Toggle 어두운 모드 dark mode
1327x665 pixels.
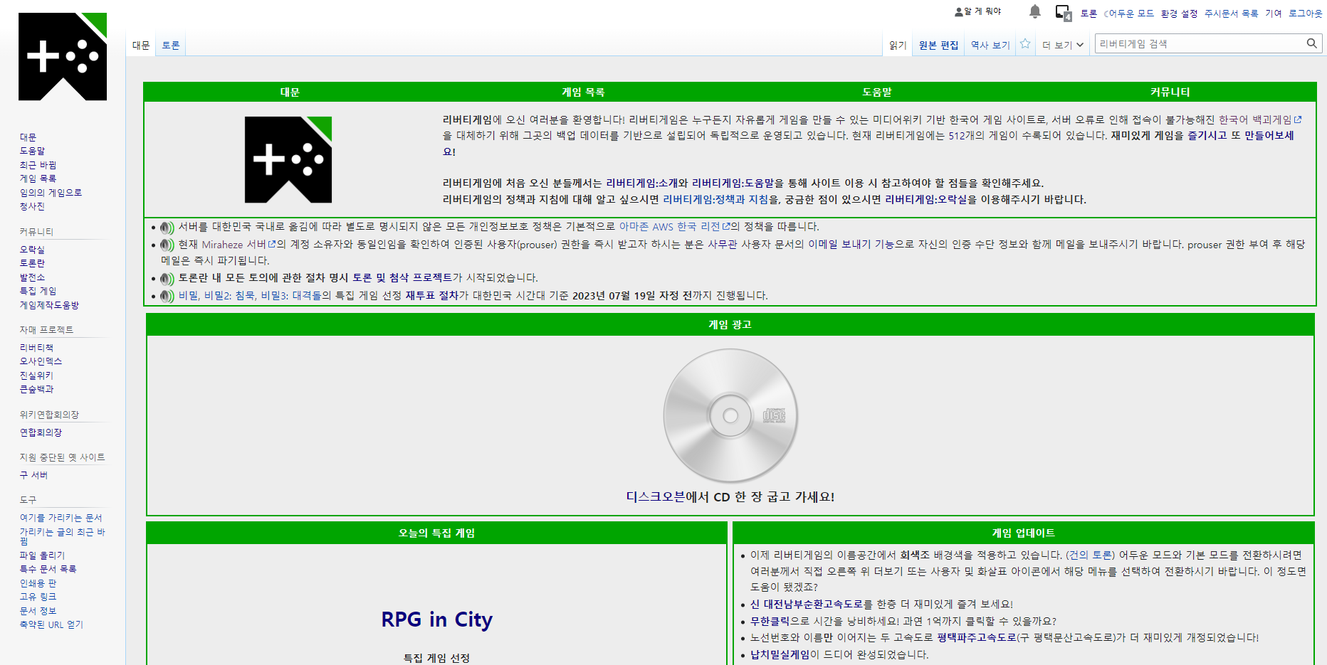point(1130,14)
